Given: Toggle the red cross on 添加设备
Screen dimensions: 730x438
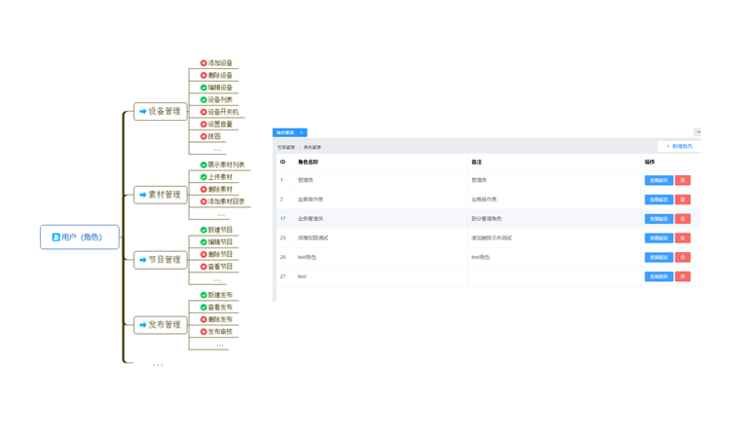Looking at the screenshot, I should 203,63.
